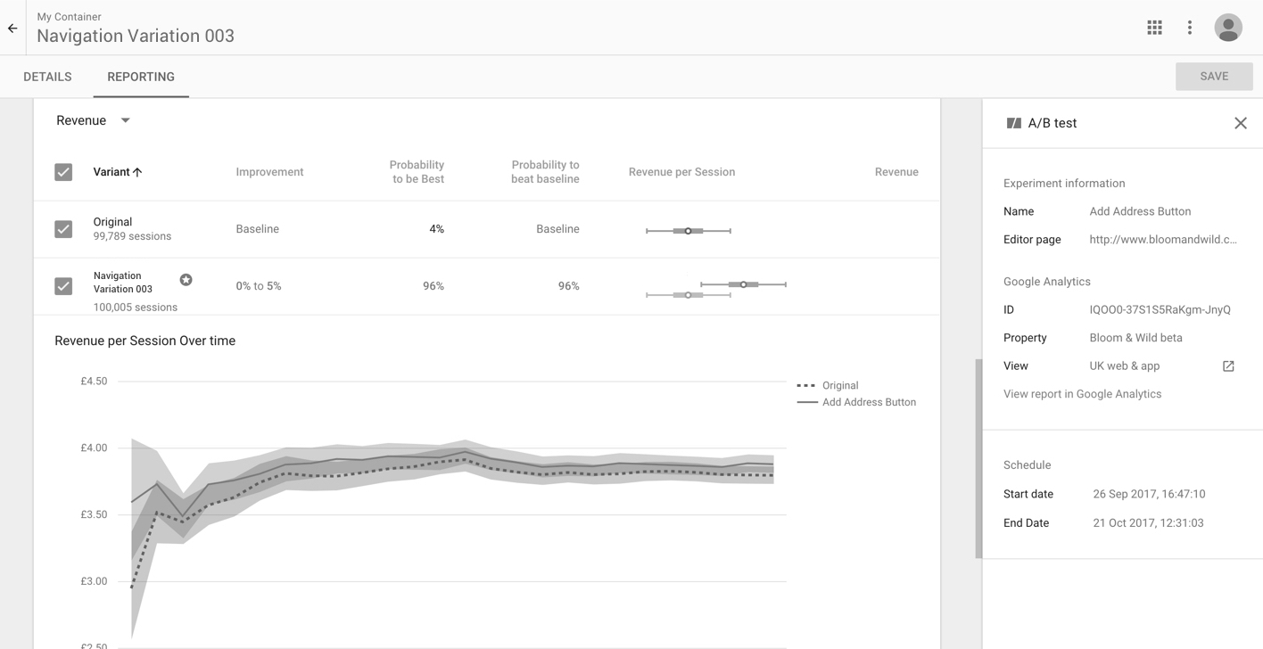Uncheck the Original variant checkbox
Viewport: 1263px width, 649px height.
pos(63,229)
